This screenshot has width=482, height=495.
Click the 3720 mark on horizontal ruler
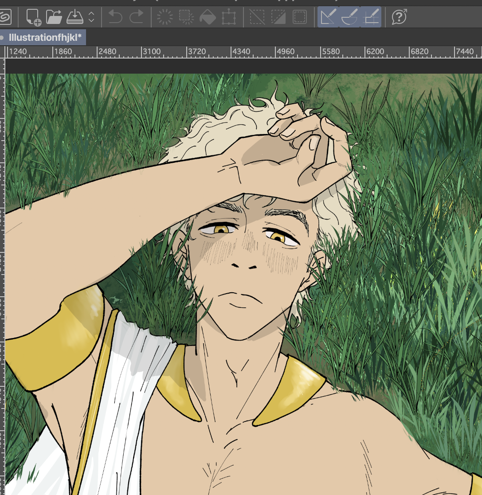[x=196, y=51]
